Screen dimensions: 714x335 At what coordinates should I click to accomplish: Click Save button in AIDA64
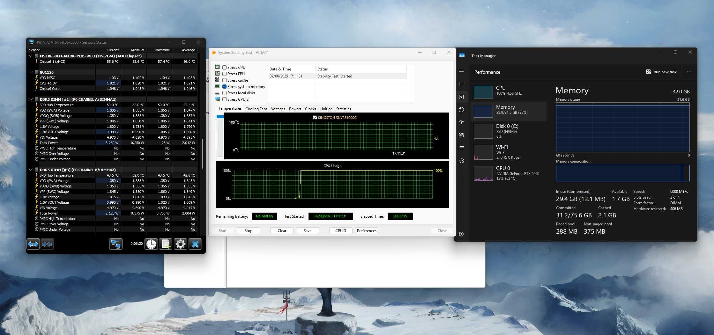click(x=308, y=231)
